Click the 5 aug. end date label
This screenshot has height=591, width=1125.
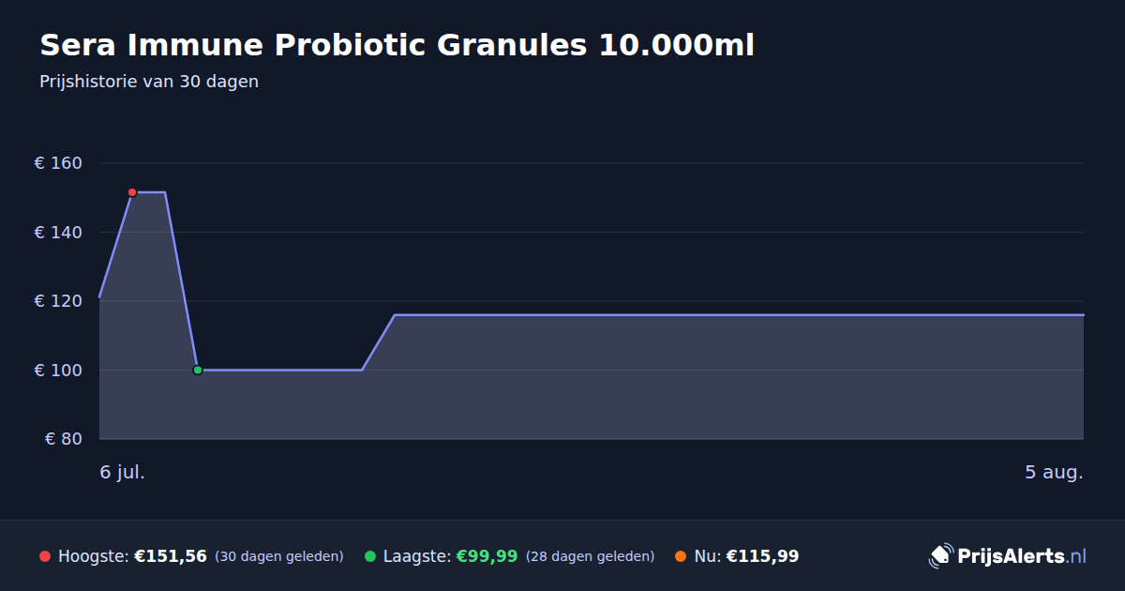click(1054, 472)
